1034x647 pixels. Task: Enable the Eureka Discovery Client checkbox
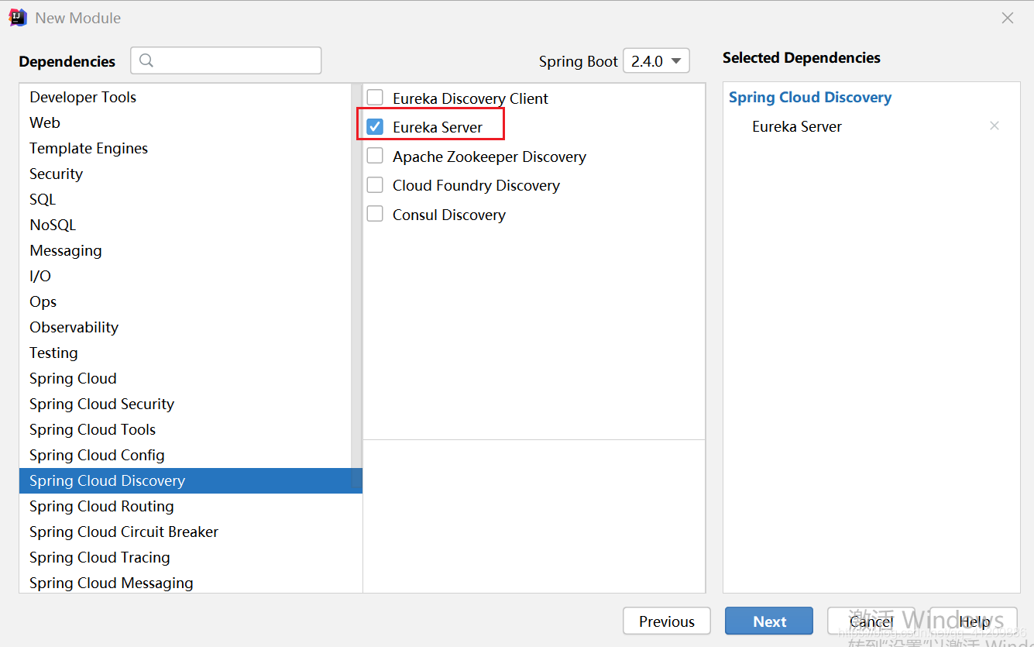pyautogui.click(x=375, y=98)
